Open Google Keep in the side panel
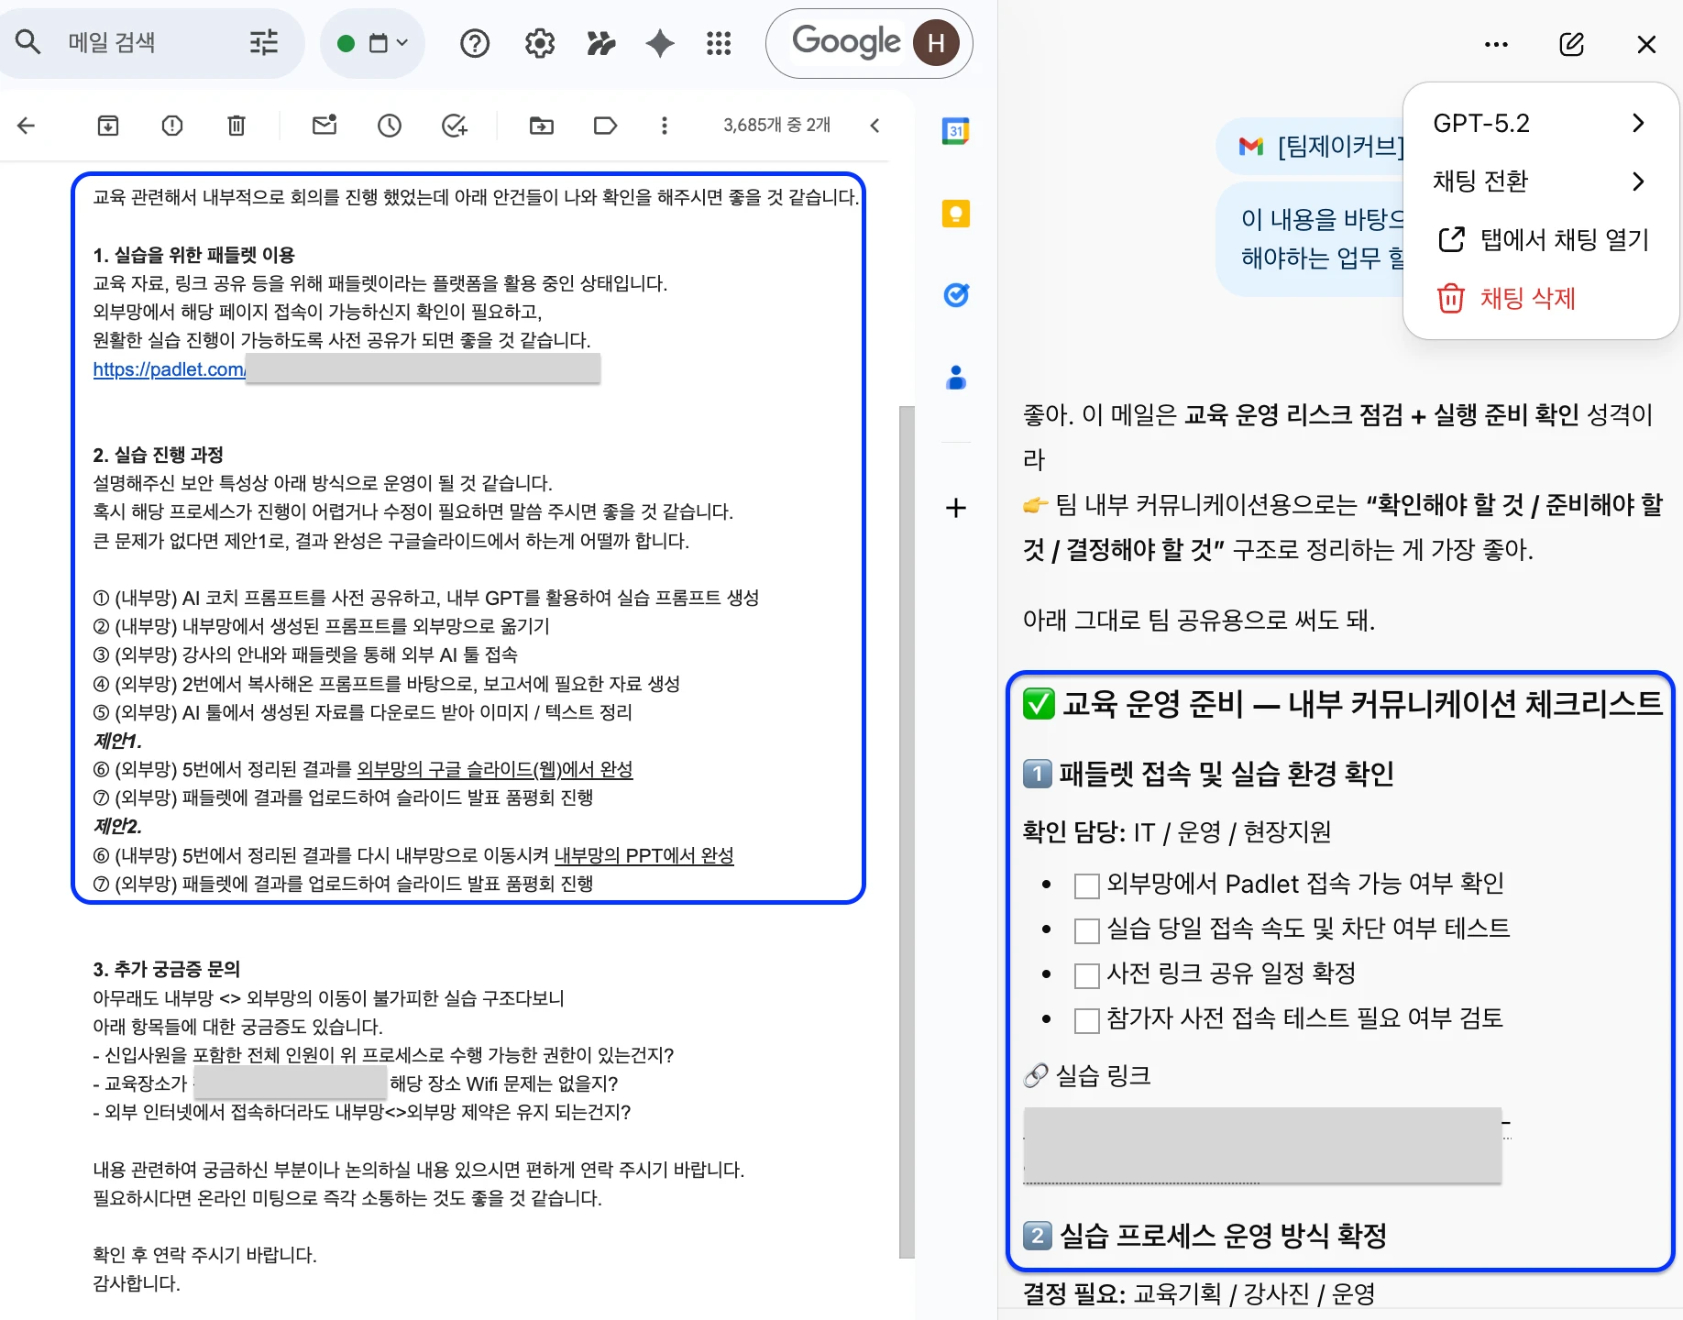The image size is (1683, 1320). (x=956, y=214)
